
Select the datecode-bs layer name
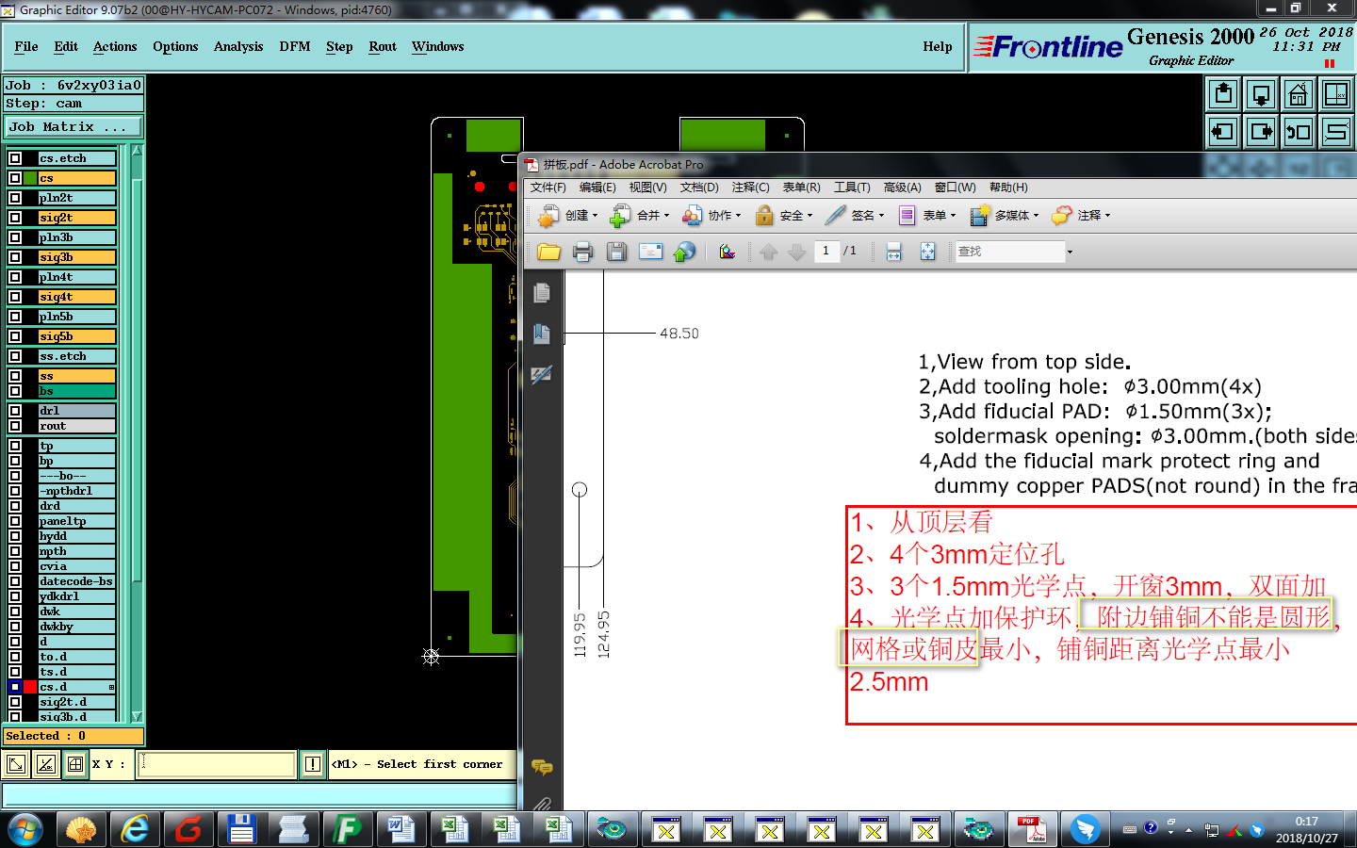[77, 581]
